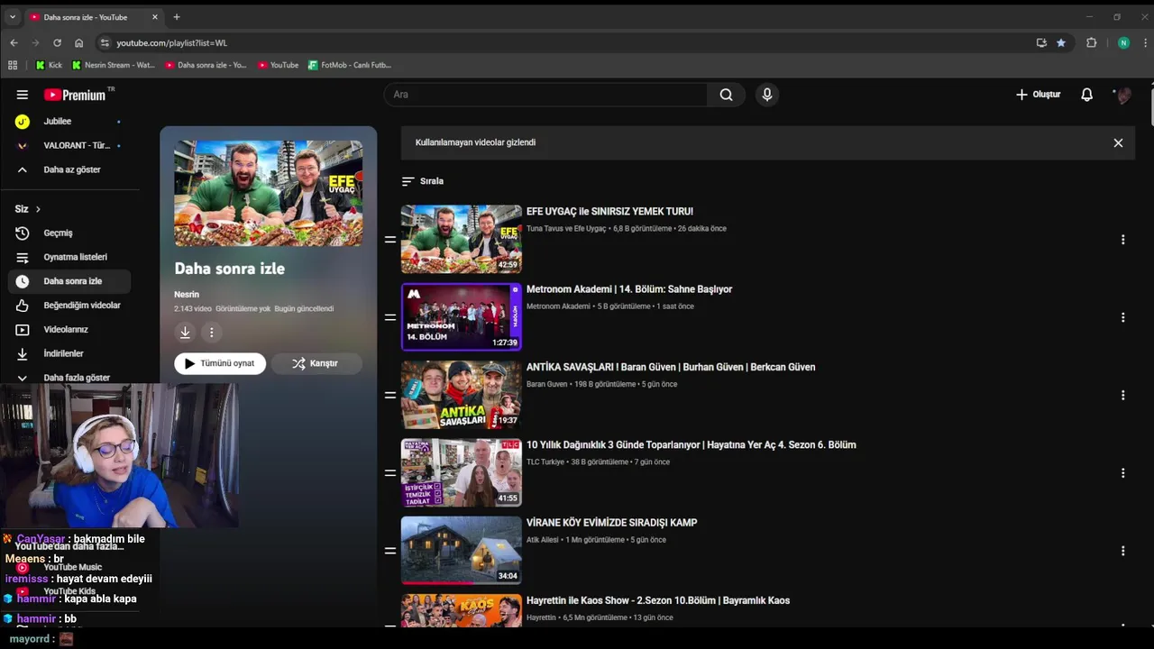Open Metronom Akademi 14. Bölüm thumbnail
This screenshot has width=1154, height=649.
coord(461,316)
